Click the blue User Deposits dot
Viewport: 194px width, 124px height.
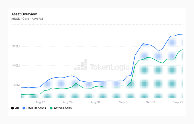pyautogui.click(x=24, y=108)
